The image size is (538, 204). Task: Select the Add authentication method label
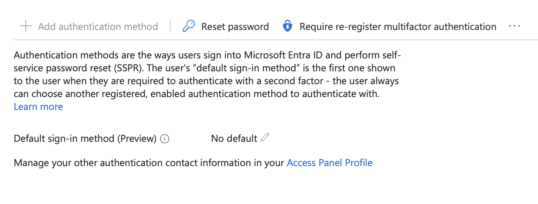tap(98, 27)
